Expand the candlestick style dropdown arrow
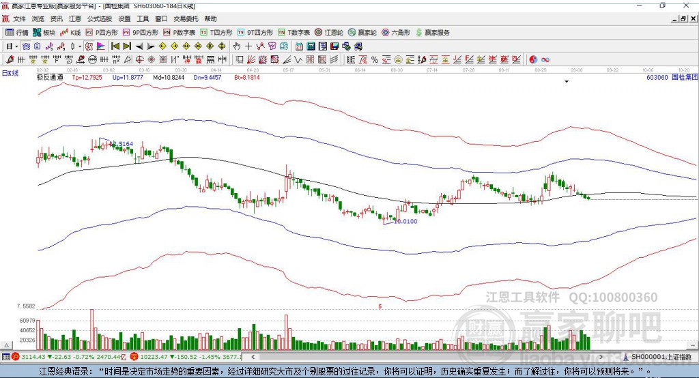Viewport: 699px width, 378px height. [x=80, y=46]
